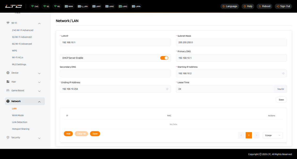This screenshot has height=159, width=297.
Task: Click the Sign Out button
Action: 283,6
